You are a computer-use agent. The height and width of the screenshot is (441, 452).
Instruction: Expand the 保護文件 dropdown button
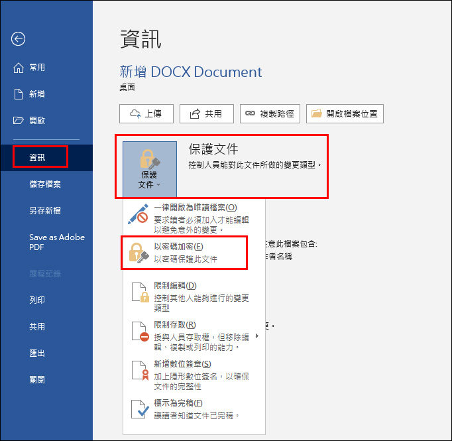point(150,169)
